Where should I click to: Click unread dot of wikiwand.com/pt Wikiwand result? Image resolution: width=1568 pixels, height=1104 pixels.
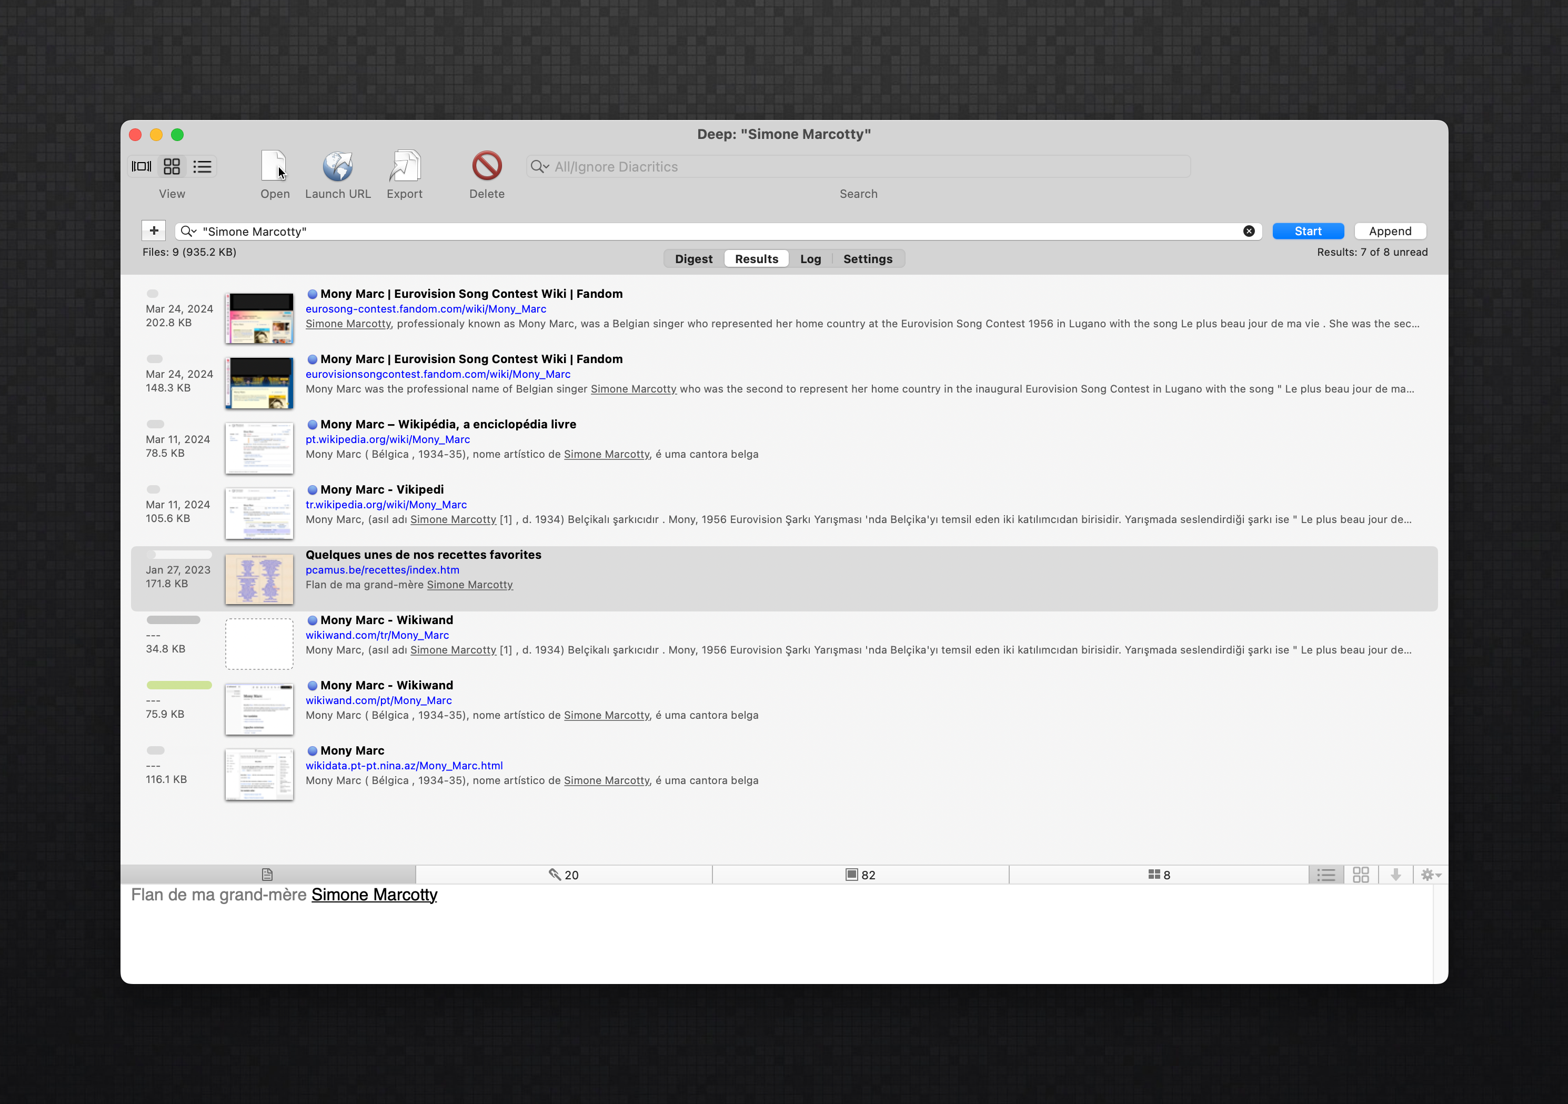312,685
